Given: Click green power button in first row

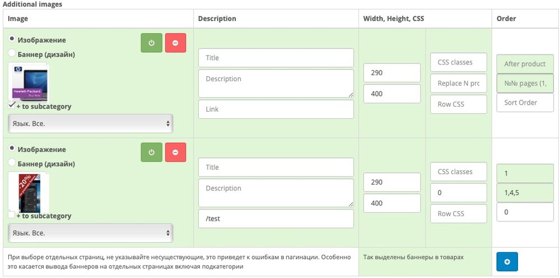Looking at the screenshot, I should click(151, 43).
